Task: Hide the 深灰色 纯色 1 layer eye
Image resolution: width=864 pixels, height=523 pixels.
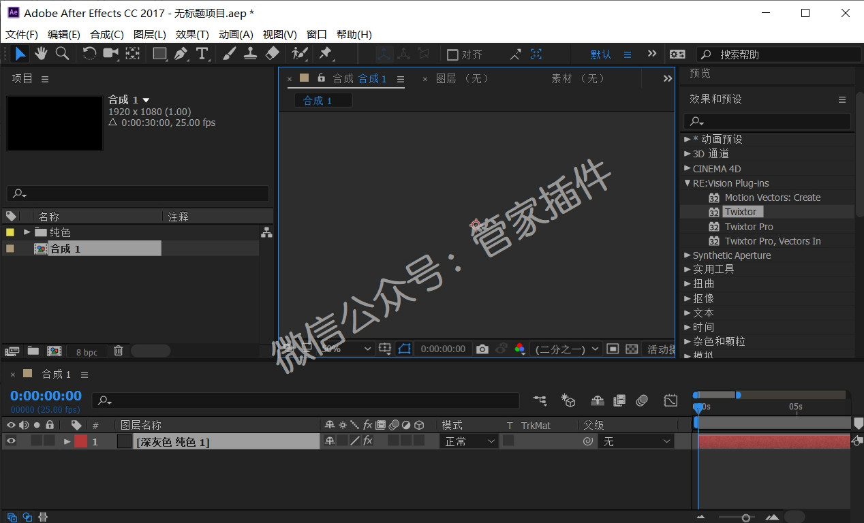Action: coord(11,441)
